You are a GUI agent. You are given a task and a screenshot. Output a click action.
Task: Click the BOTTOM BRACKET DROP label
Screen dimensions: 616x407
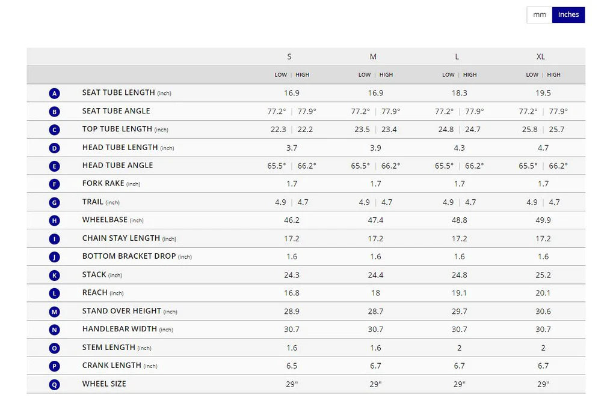tap(129, 256)
